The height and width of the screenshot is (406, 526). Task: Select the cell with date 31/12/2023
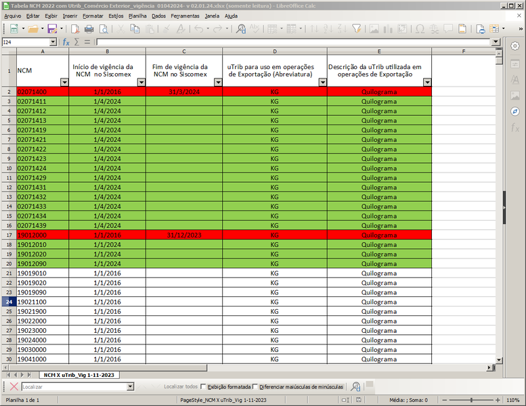[184, 235]
